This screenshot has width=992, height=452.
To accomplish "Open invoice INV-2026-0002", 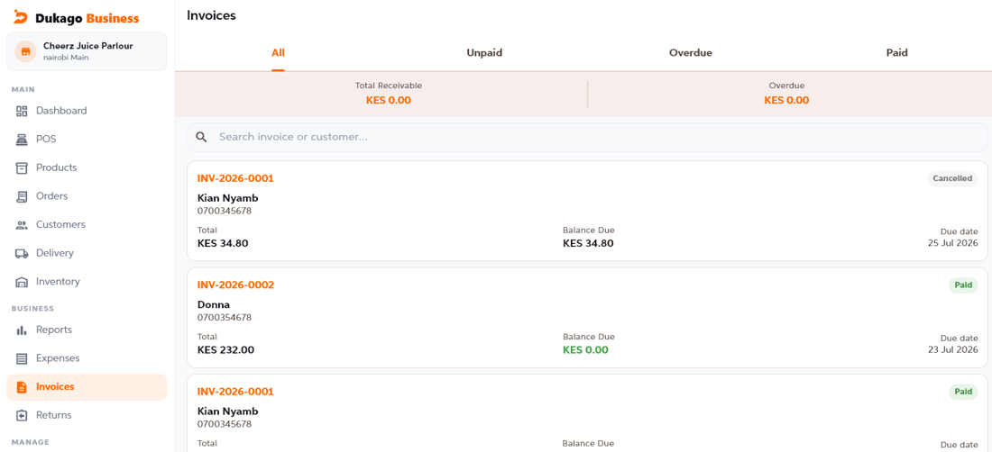I will click(x=235, y=285).
